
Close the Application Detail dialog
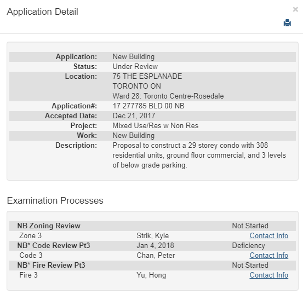(x=295, y=9)
